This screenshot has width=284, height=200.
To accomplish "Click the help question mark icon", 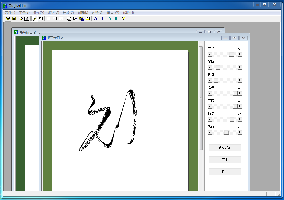I will point(124,18).
